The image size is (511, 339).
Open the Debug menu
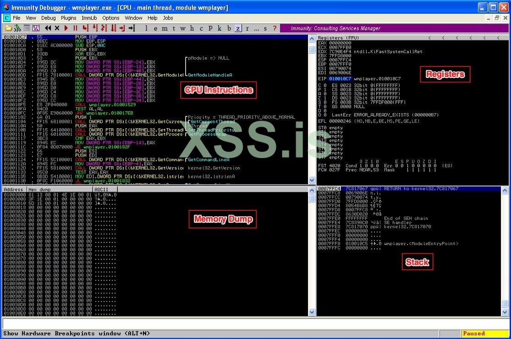tap(48, 18)
